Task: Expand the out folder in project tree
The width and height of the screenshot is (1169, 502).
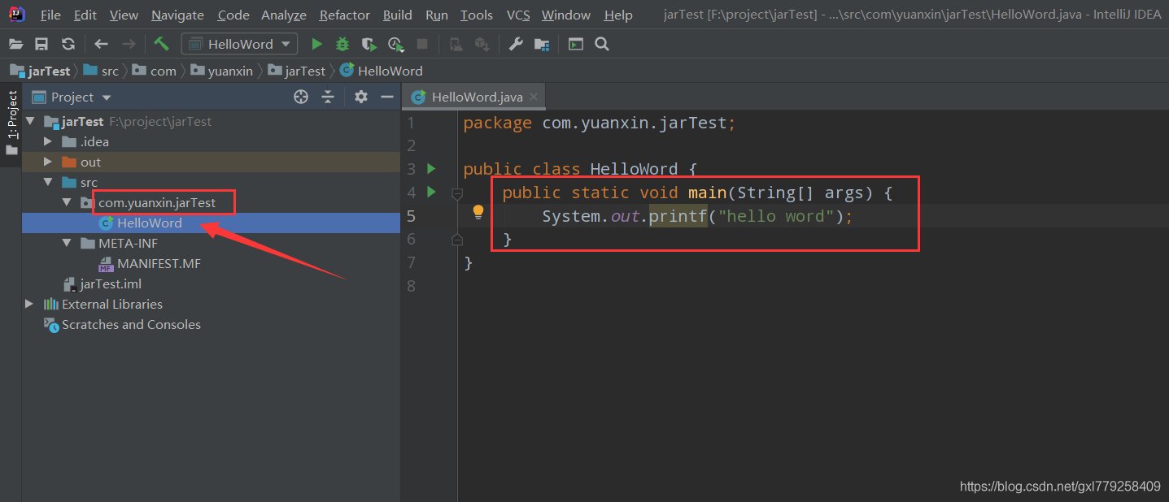Action: point(48,162)
